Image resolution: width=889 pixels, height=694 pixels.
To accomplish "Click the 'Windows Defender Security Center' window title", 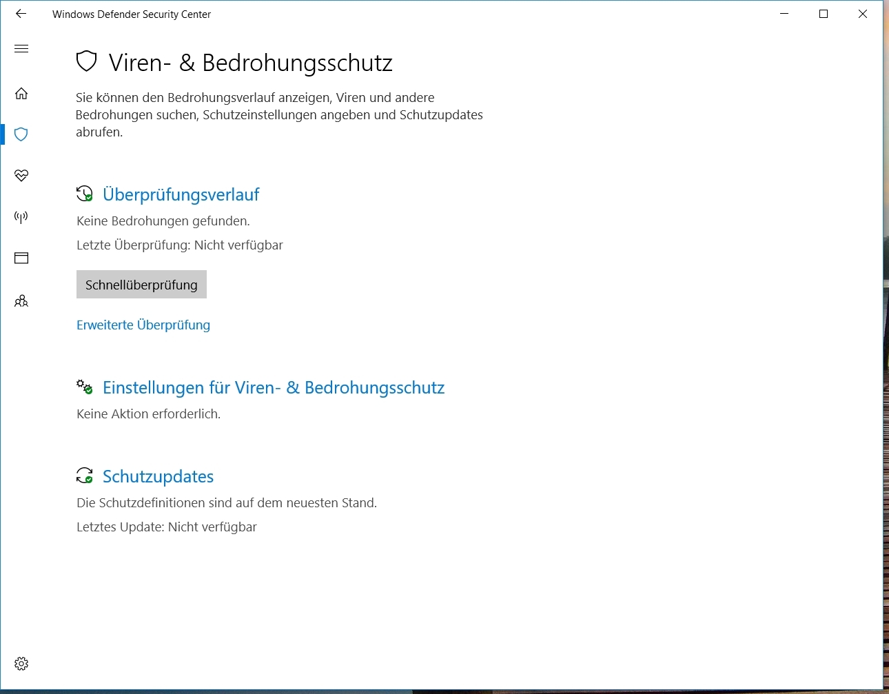I will [x=132, y=14].
